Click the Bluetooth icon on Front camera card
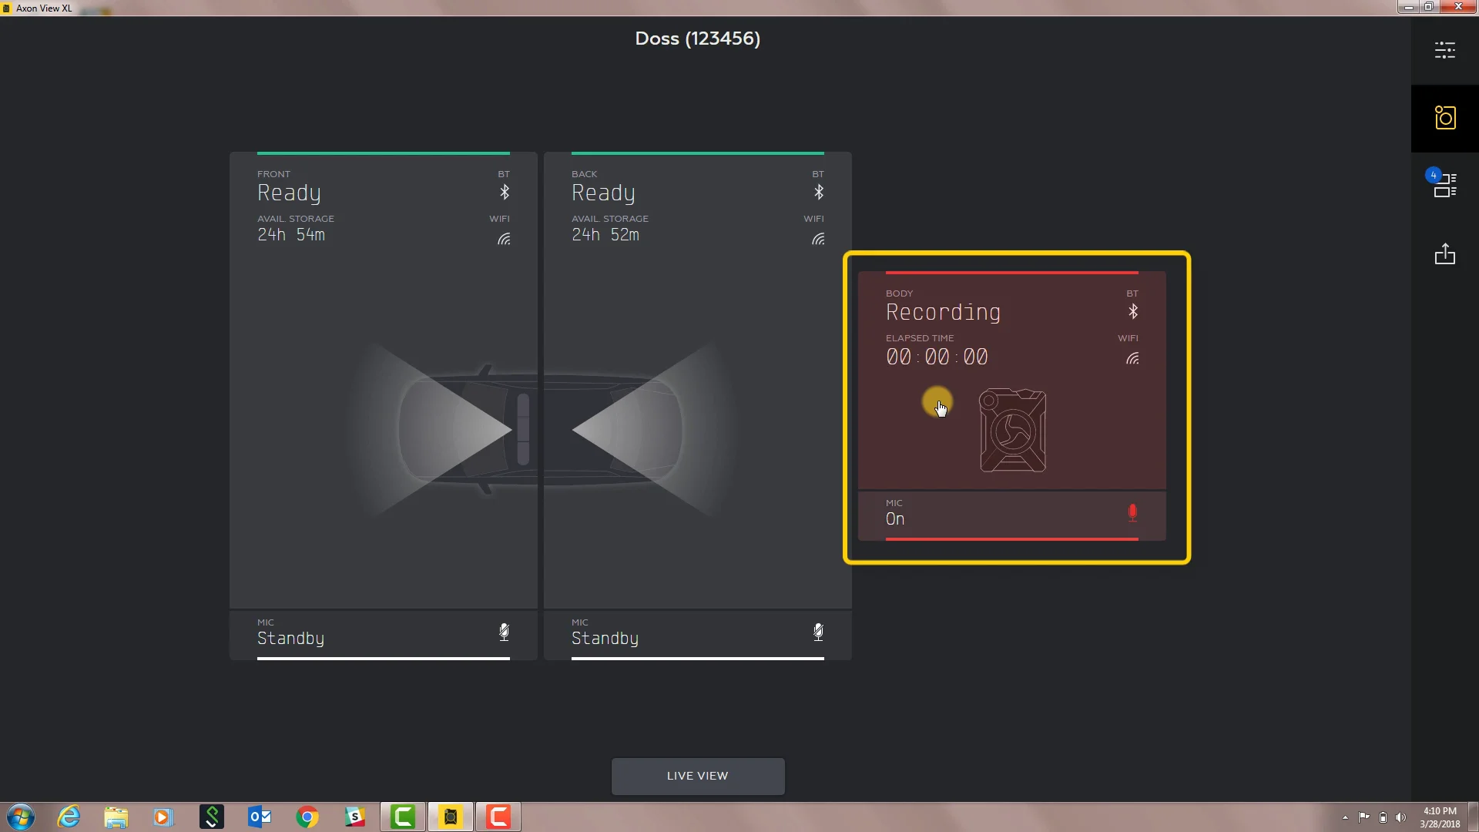1479x832 pixels. (505, 193)
